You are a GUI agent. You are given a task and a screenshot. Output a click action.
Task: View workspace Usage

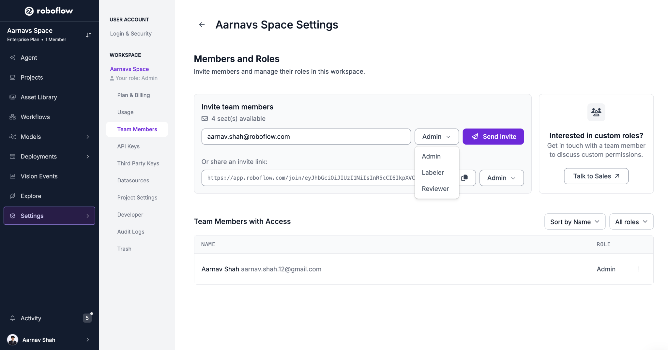[125, 112]
